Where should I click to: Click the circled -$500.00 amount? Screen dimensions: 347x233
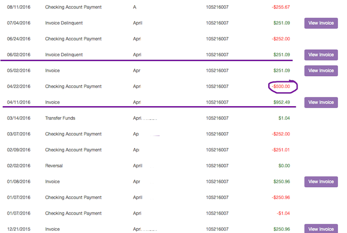282,86
